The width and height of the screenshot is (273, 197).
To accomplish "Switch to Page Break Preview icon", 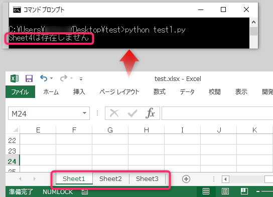I will (x=244, y=191).
